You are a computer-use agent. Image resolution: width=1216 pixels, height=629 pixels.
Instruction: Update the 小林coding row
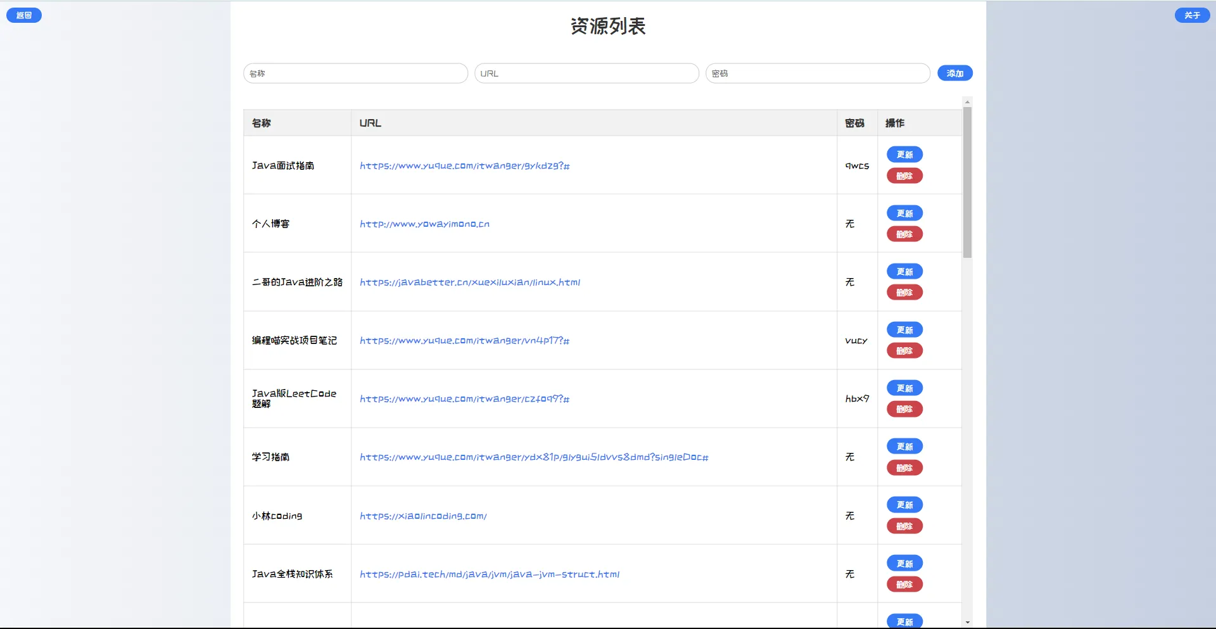904,505
